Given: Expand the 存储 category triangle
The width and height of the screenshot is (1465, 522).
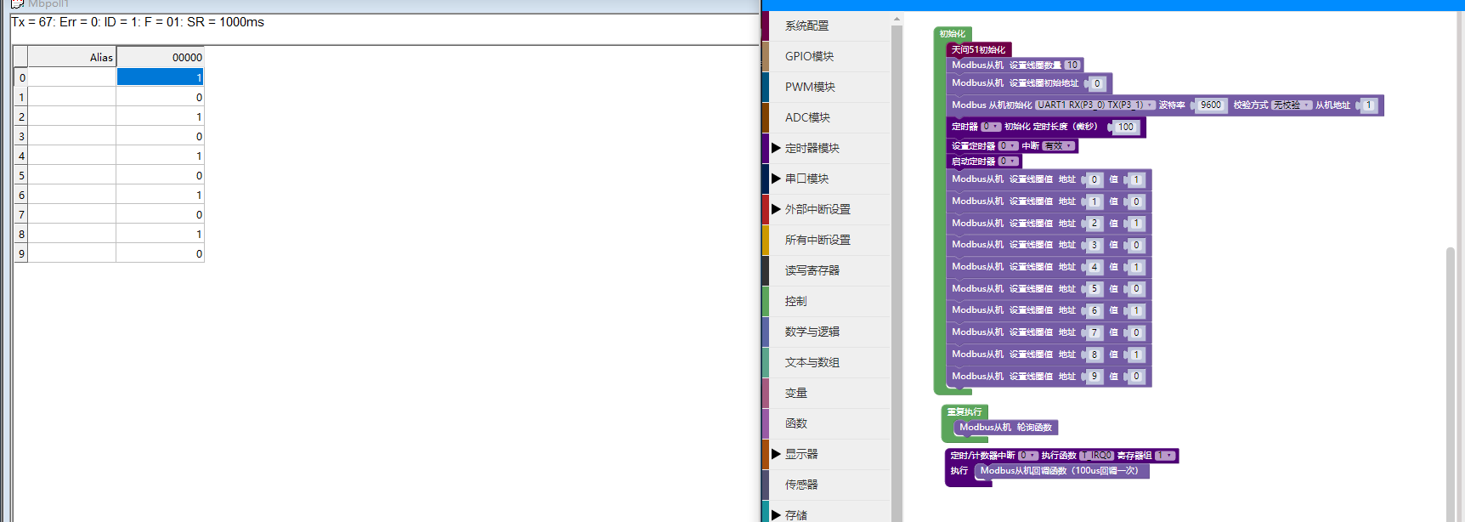Looking at the screenshot, I should [776, 515].
